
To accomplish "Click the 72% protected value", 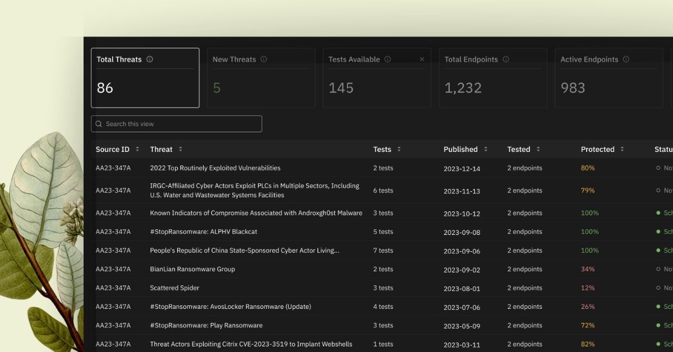I will coord(588,325).
